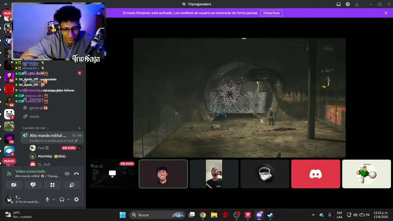Open Steam from the taskbar
Screen dimensions: 393x221
(x=270, y=215)
